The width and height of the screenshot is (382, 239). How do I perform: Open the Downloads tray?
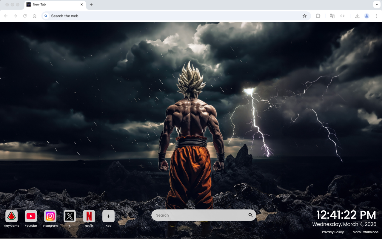click(357, 16)
